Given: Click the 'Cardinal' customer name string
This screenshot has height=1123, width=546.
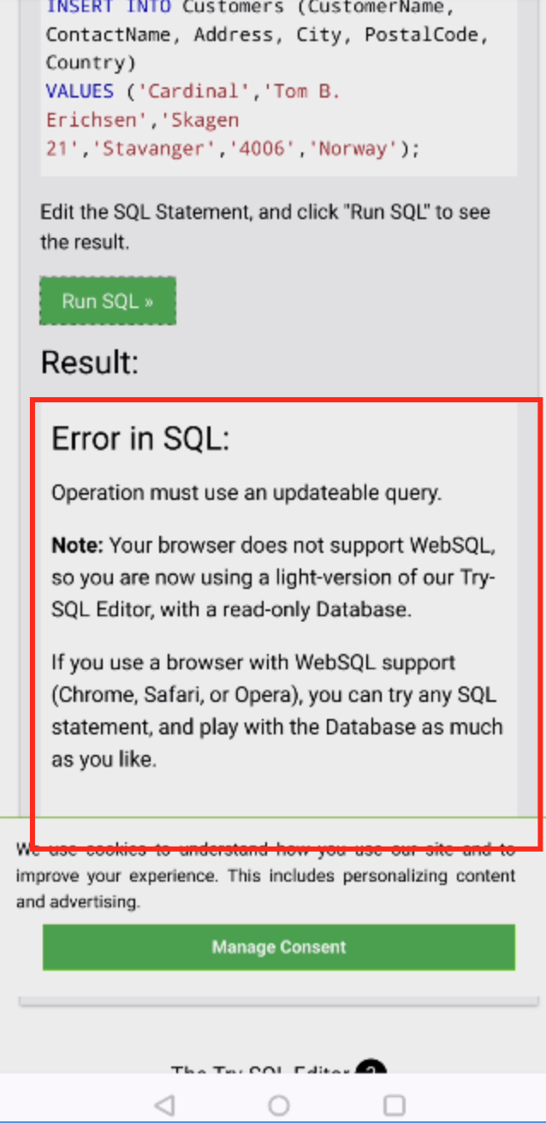Looking at the screenshot, I should pyautogui.click(x=194, y=91).
